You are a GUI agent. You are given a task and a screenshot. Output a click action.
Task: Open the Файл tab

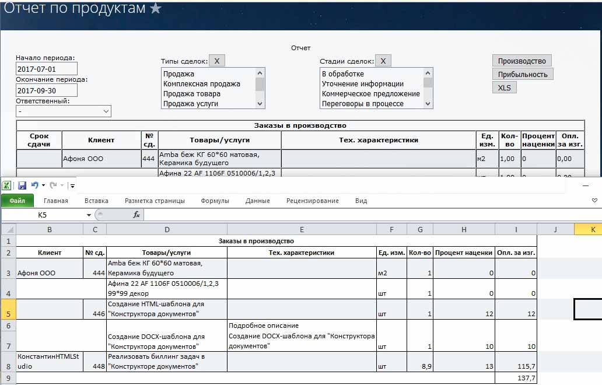[17, 201]
